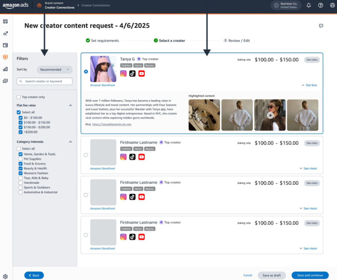Click See rates for Tanya G
This screenshot has width=337, height=280.
pos(312,60)
